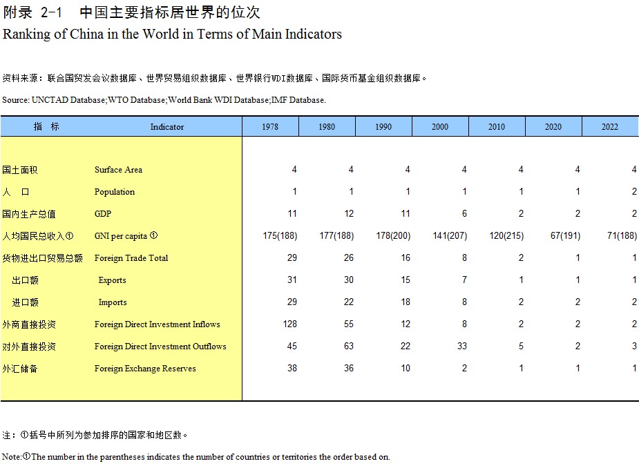Click the 外汇储备 label
Viewport: 639px width, 468px height.
[20, 369]
